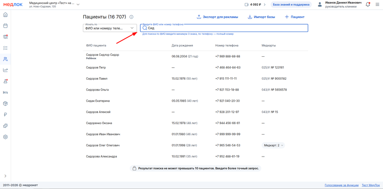Open the clinic selector dropdown
Image resolution: width=383 pixels, height=189 pixels.
[54, 5]
